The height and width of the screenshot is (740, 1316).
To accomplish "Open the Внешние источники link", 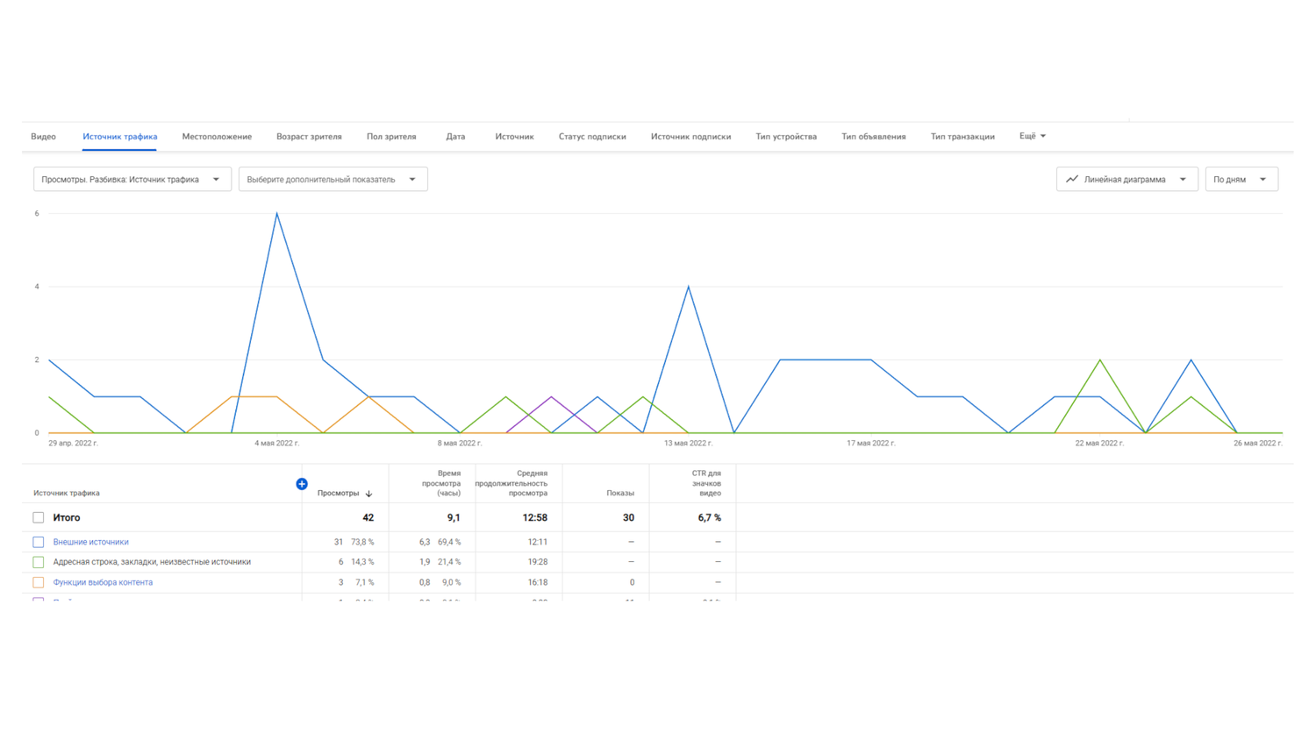I will [90, 542].
